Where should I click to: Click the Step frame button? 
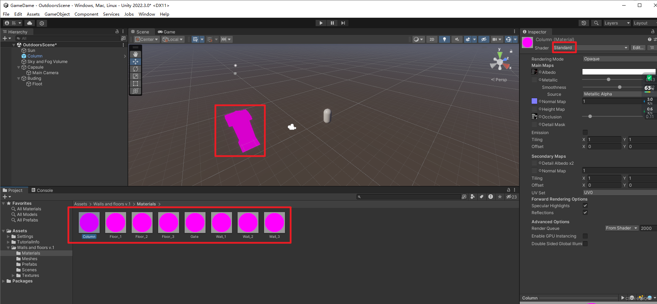pyautogui.click(x=343, y=23)
